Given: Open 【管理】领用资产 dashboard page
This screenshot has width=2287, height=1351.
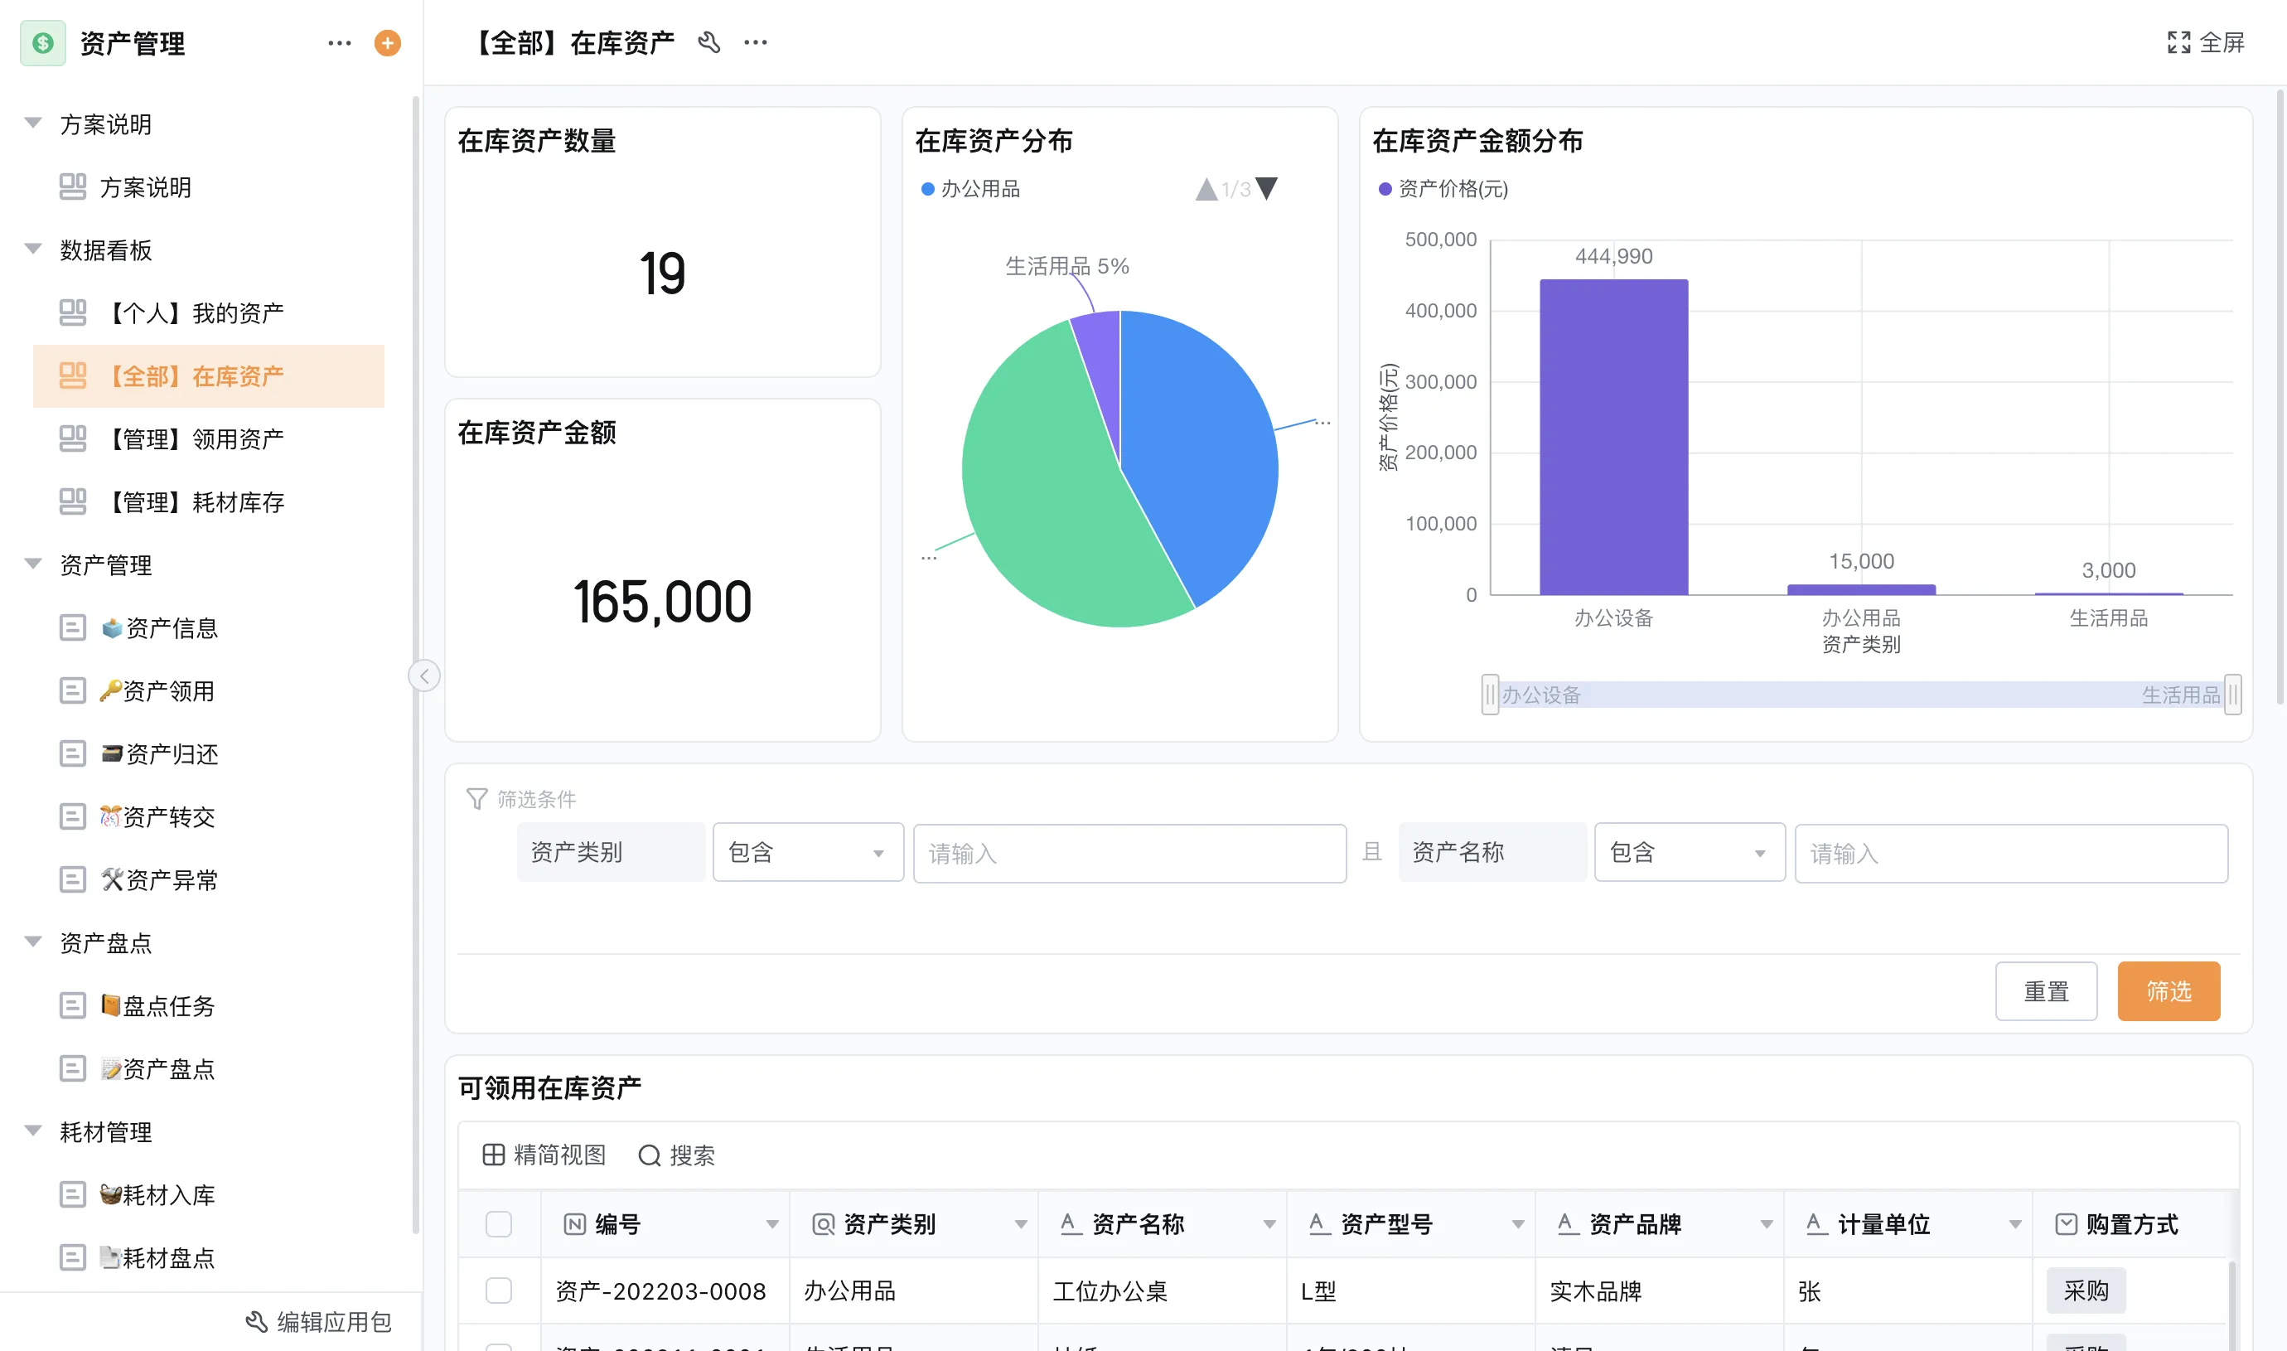Looking at the screenshot, I should tap(196, 438).
